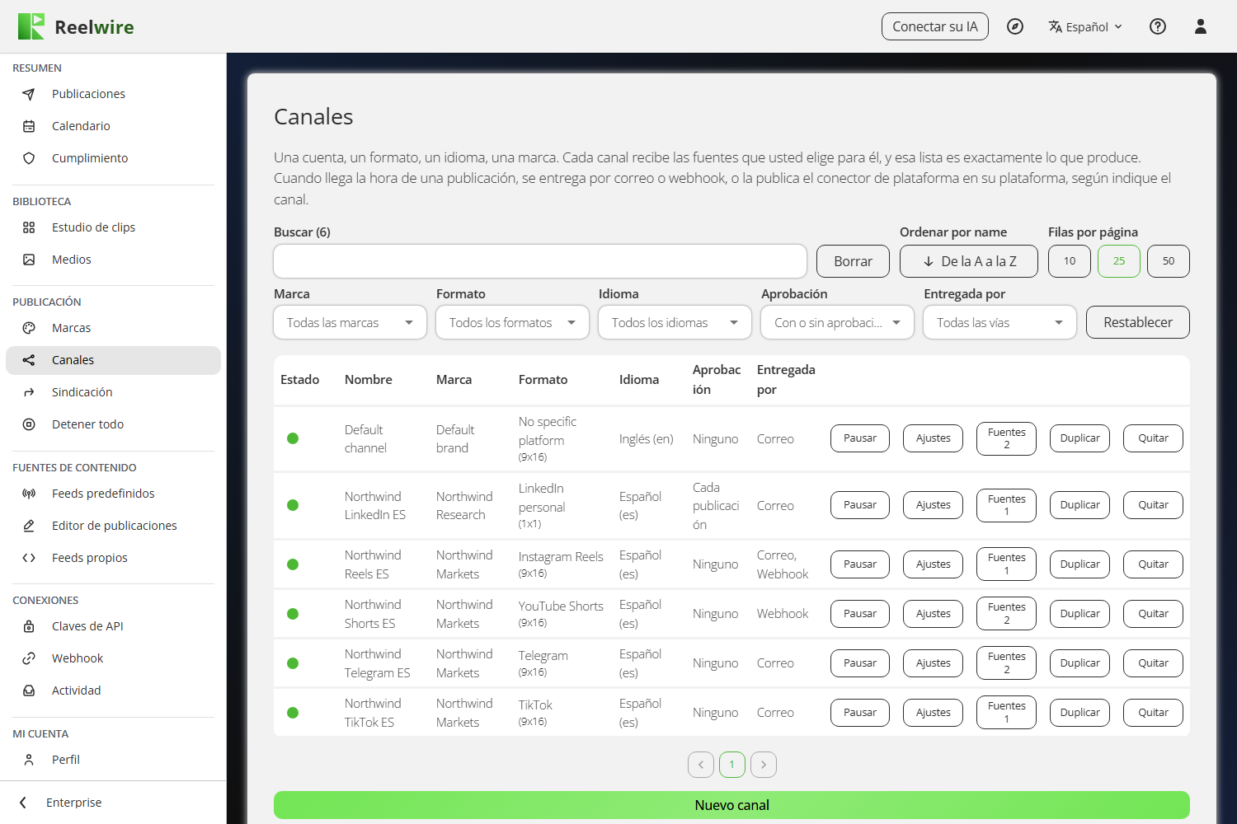The width and height of the screenshot is (1237, 824).
Task: Click the Nuevo canal button
Action: tap(731, 805)
